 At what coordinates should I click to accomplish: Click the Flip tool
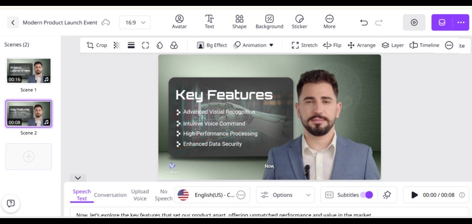click(332, 45)
